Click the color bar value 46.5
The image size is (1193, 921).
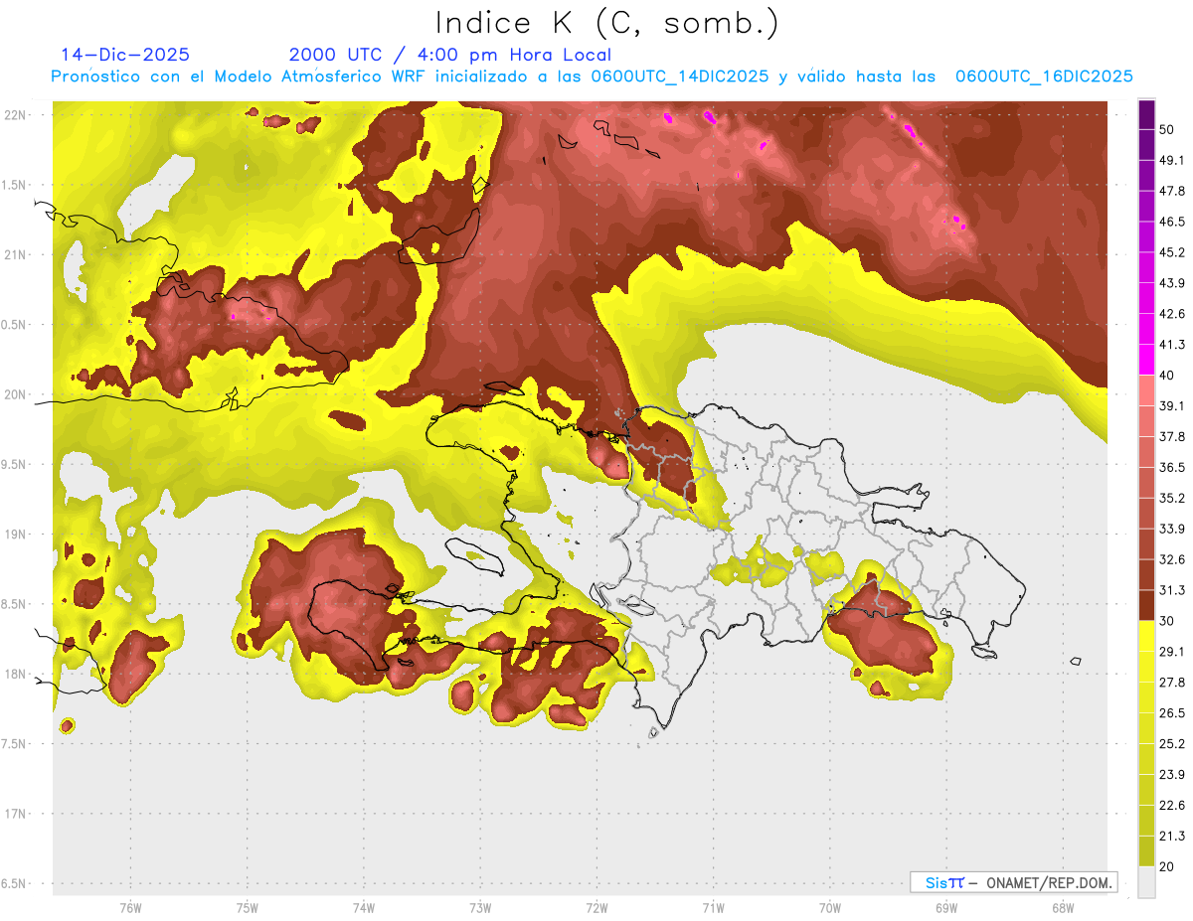tap(1171, 222)
